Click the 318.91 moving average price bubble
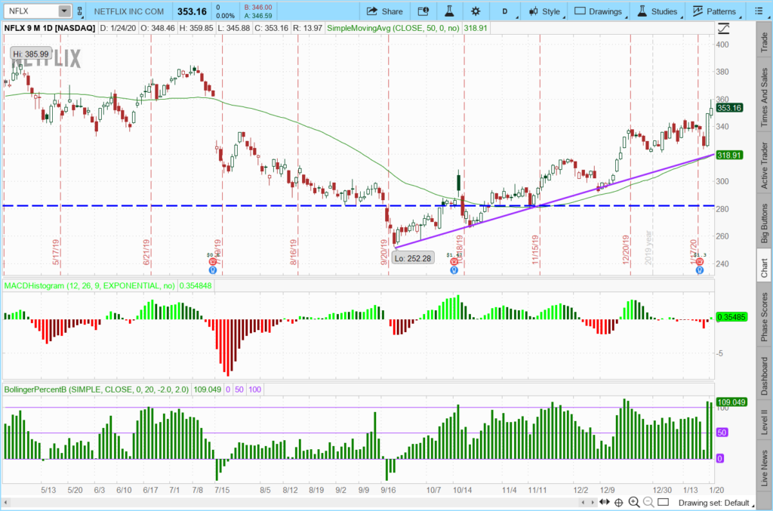Screen dimensions: 773x511 [729, 155]
